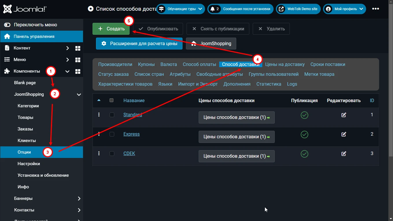The image size is (393, 221).
Task: Expand the Контент sidebar chevron
Action: point(67,48)
